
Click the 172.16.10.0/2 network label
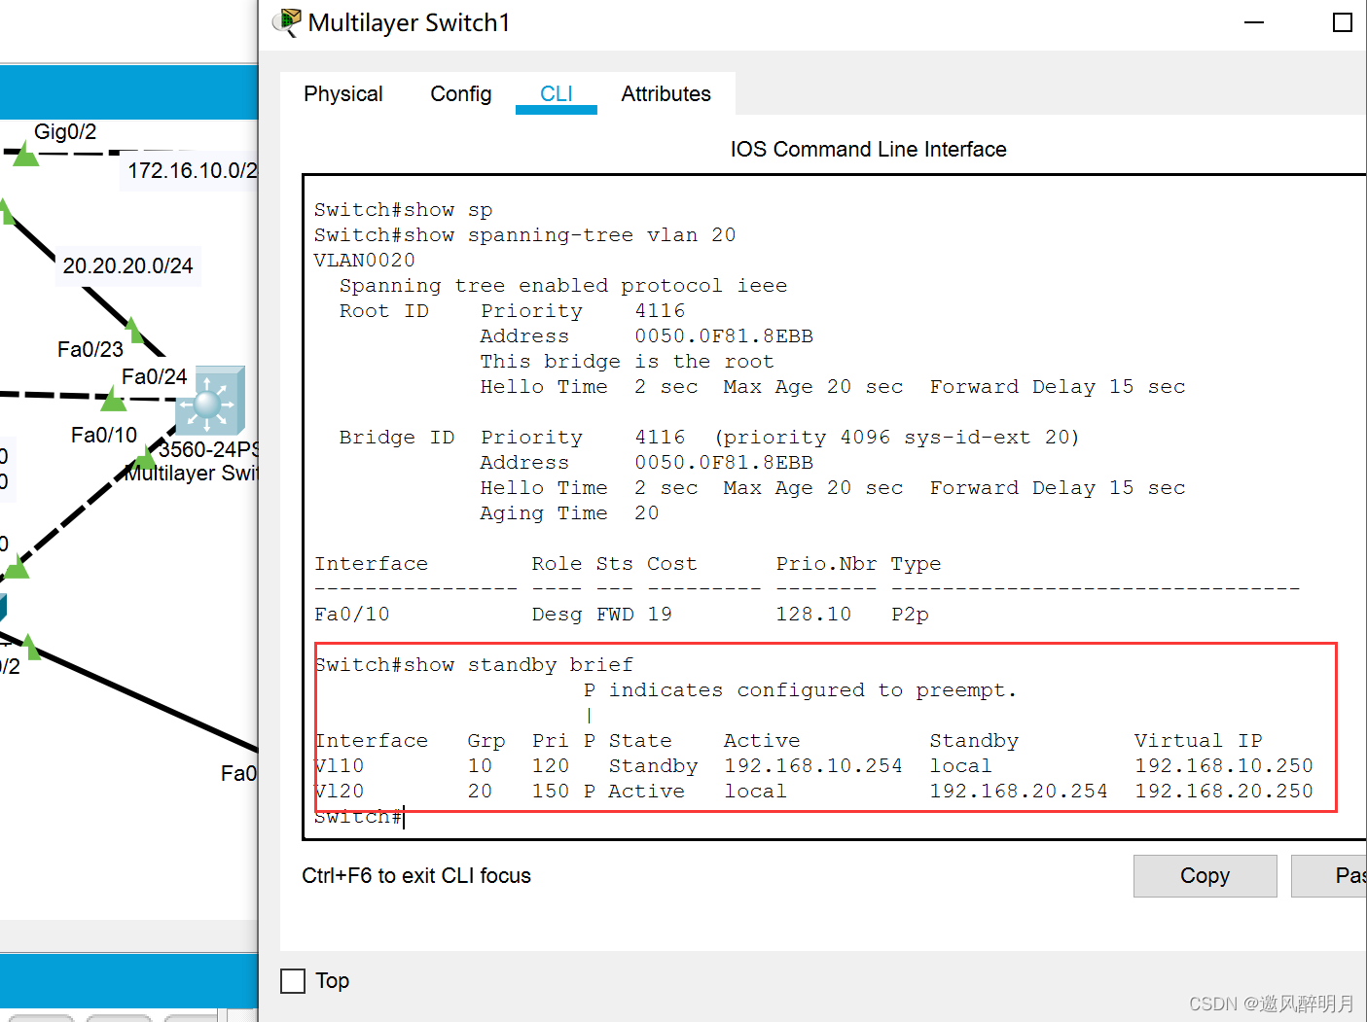(x=193, y=171)
